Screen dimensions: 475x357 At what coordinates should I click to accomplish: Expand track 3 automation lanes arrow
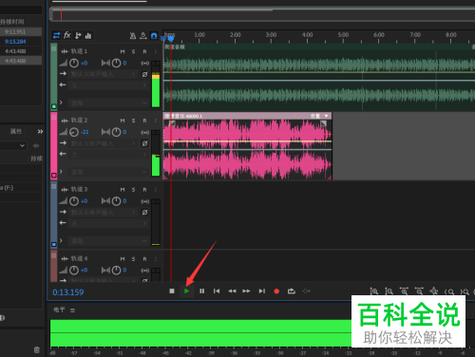[61, 240]
